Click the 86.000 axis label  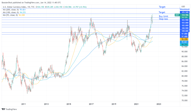[x=184, y=62]
